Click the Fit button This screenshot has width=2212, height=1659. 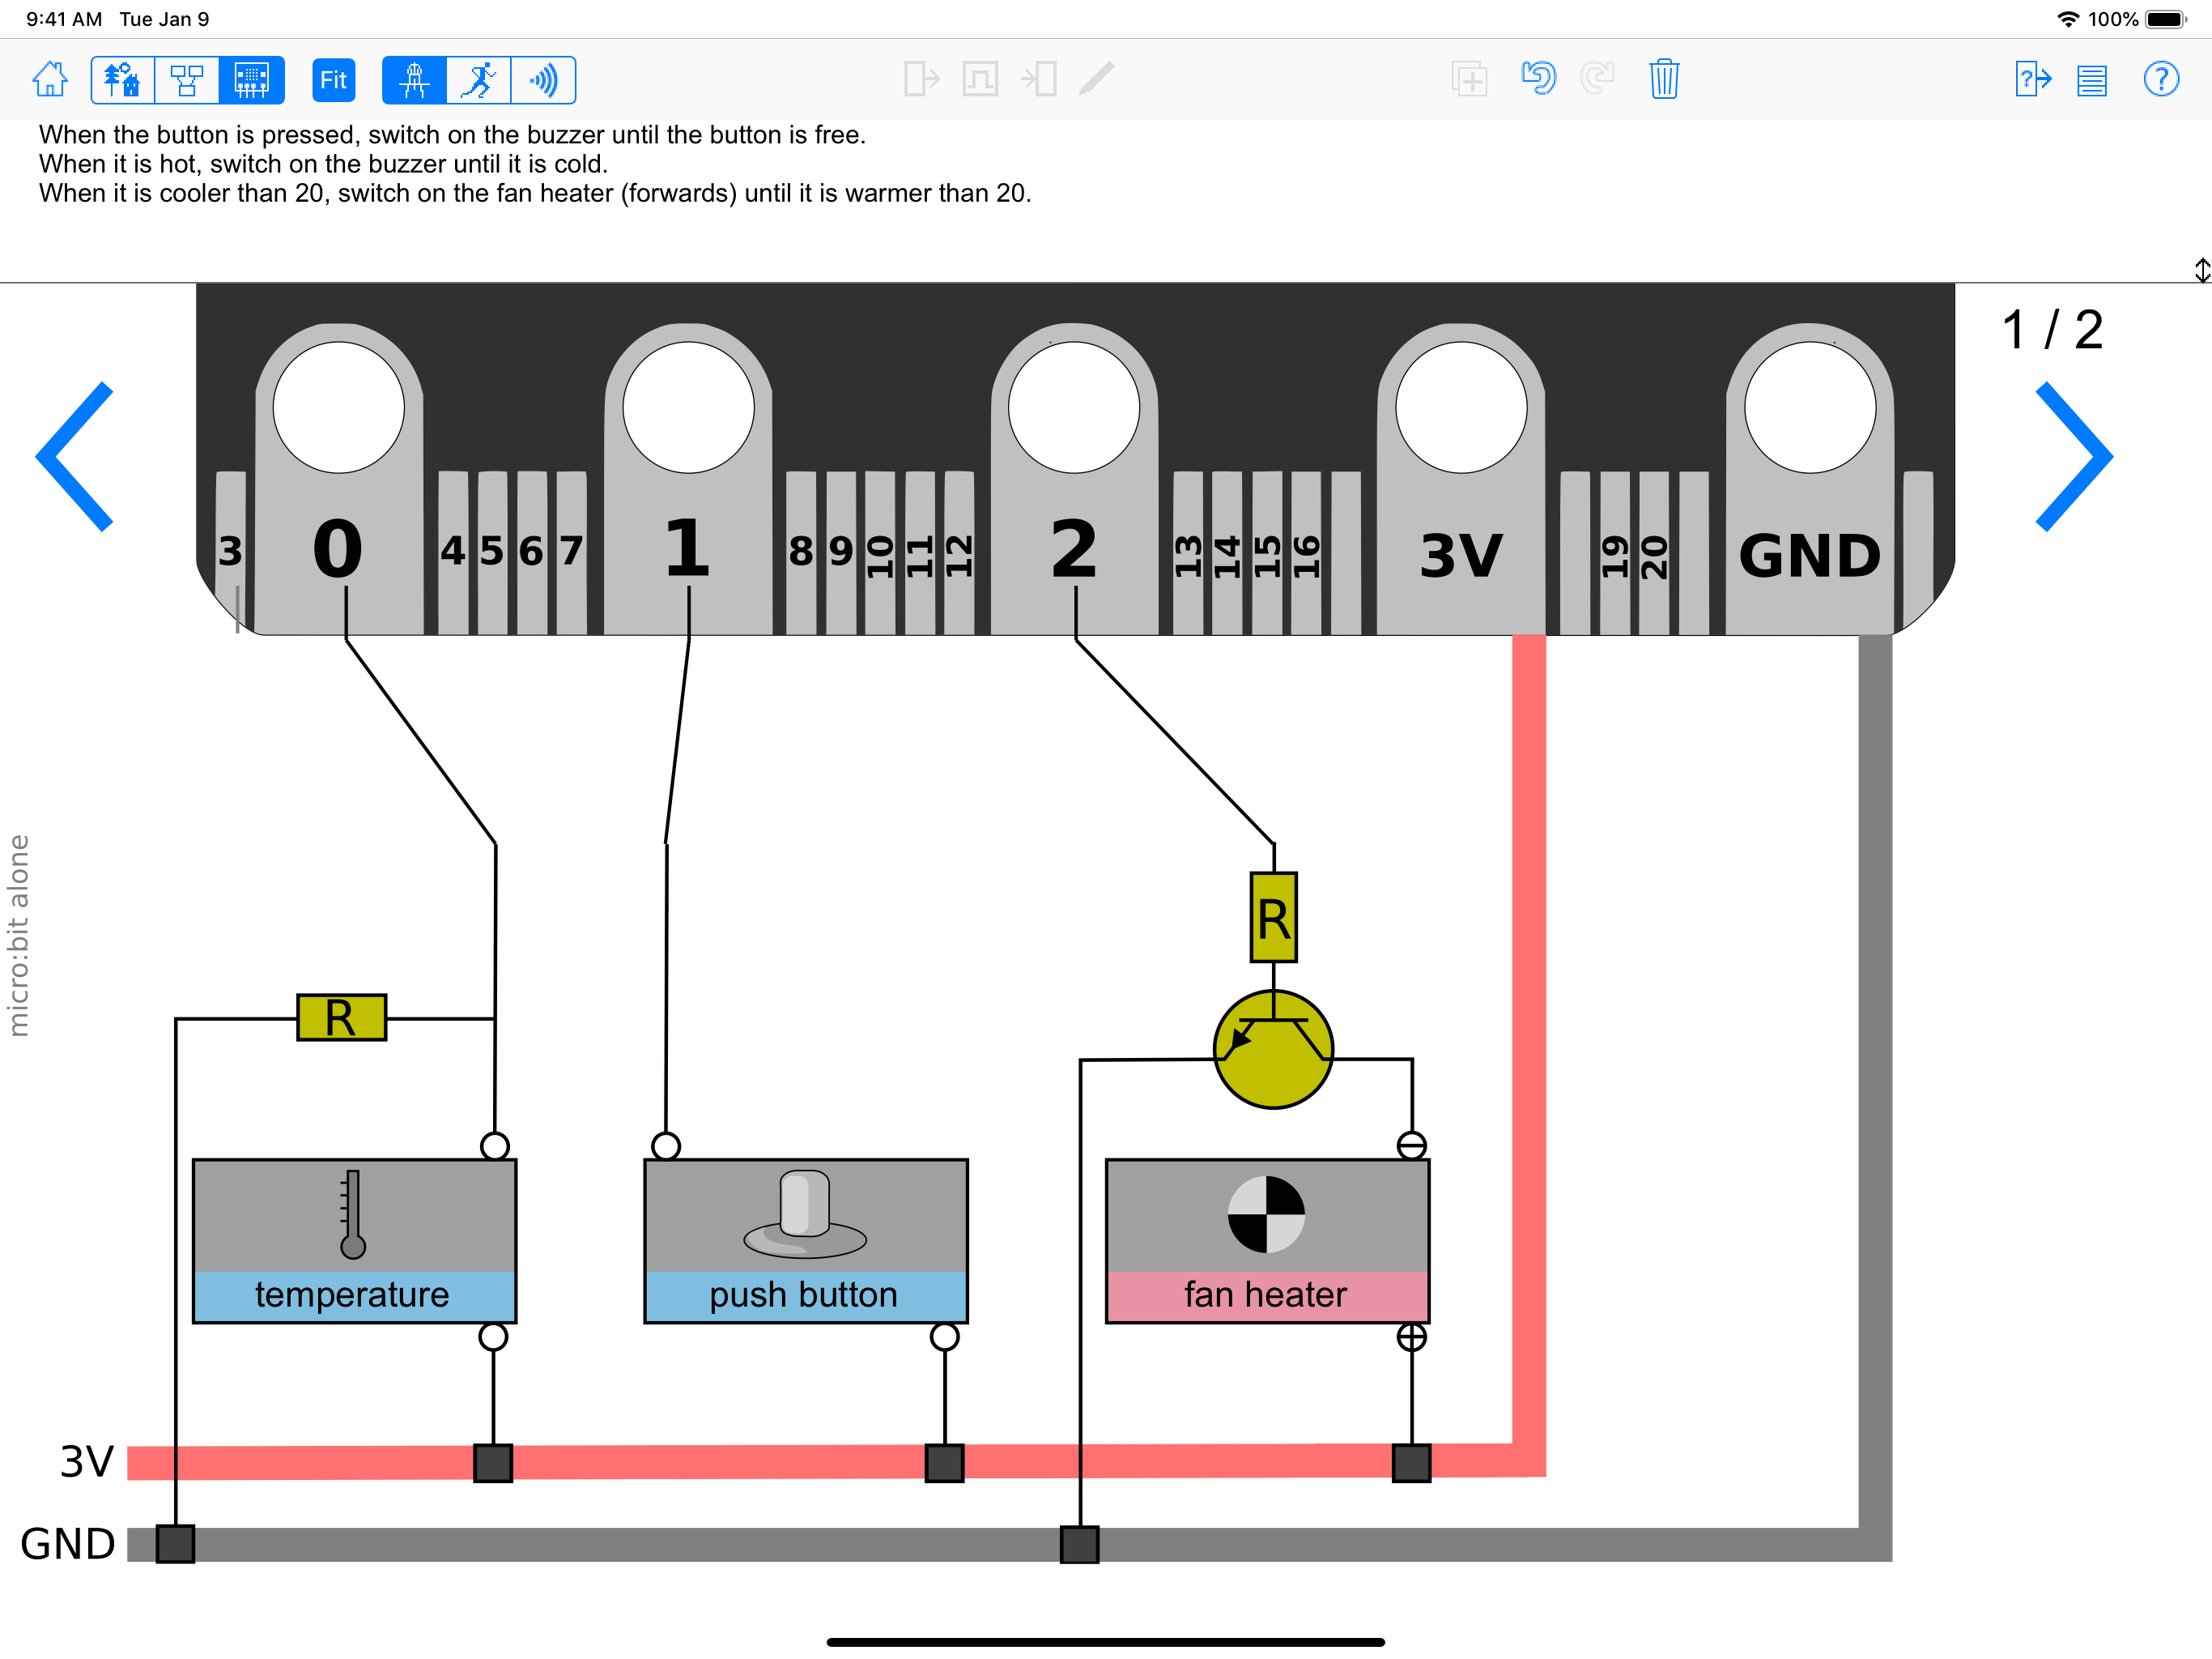click(x=334, y=80)
